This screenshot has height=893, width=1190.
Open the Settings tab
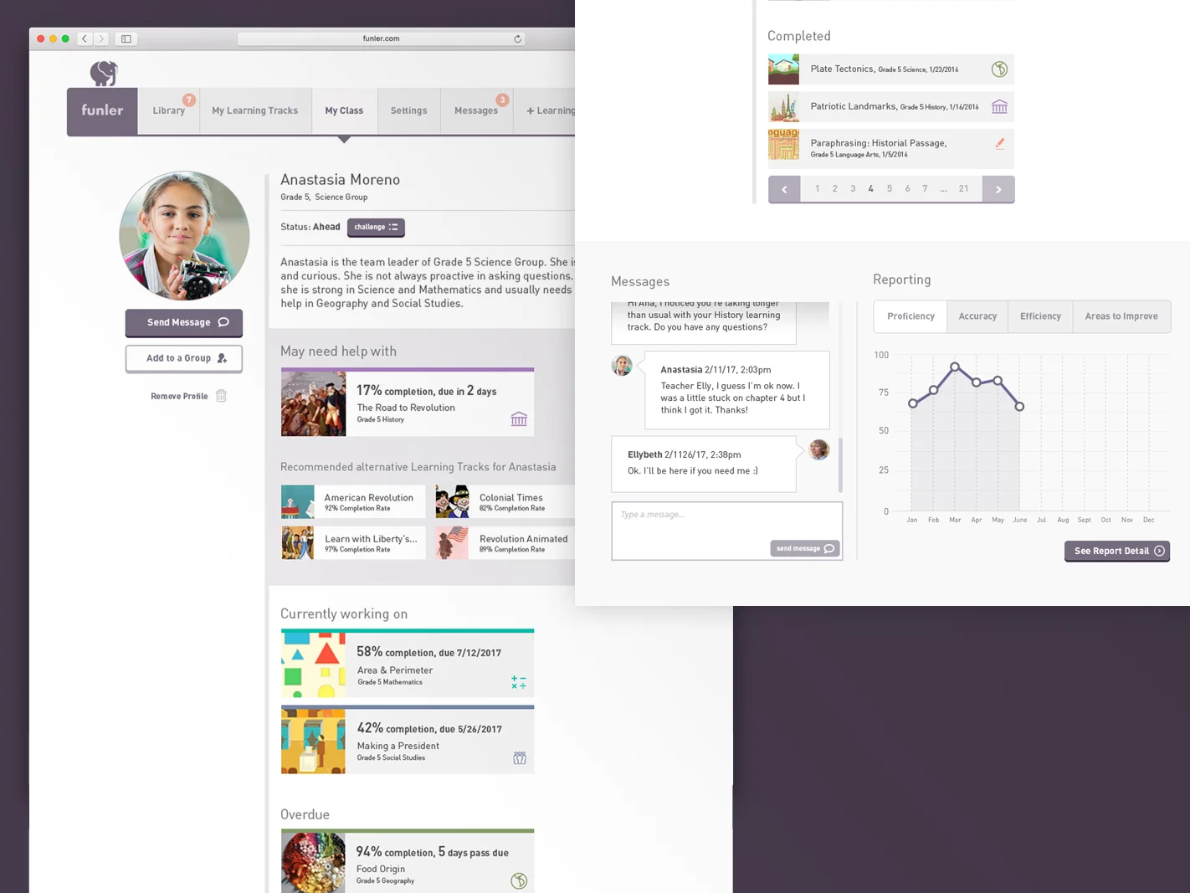408,110
